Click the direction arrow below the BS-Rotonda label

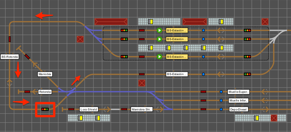[10, 83]
